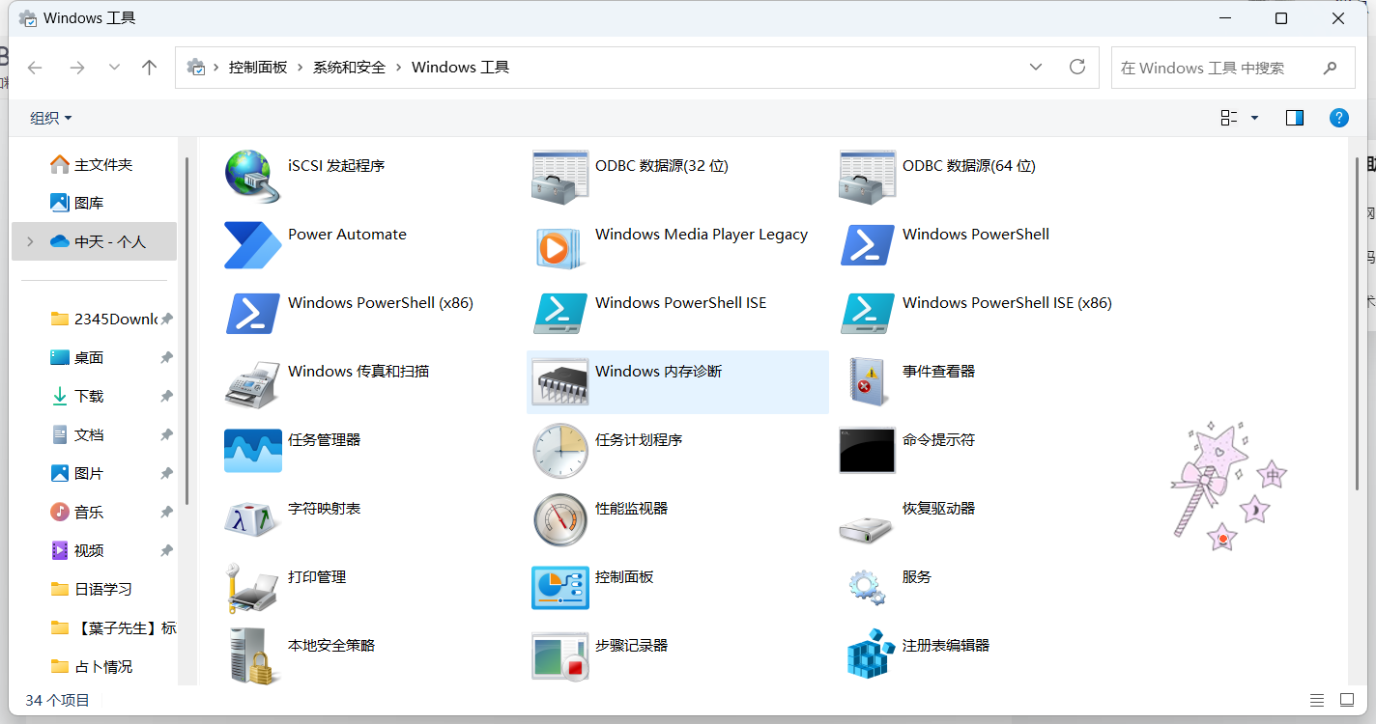Viewport: 1376px width, 724px height.
Task: Open Windows Media Player Legacy icon
Action: click(560, 246)
